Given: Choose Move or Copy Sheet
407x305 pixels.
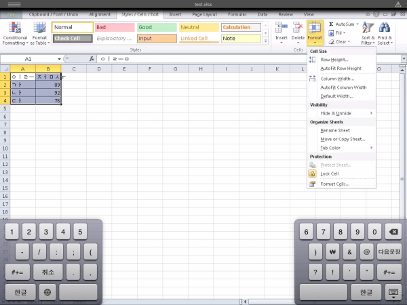Looking at the screenshot, I should tap(341, 139).
